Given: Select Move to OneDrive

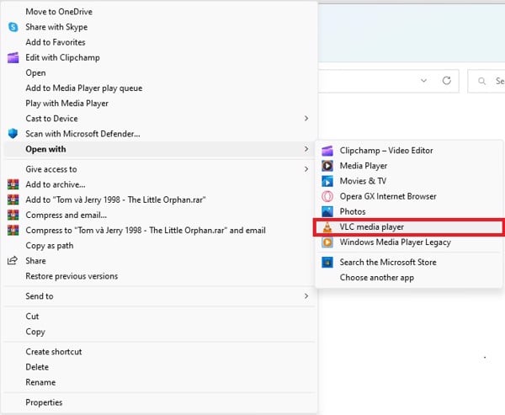Looking at the screenshot, I should [59, 12].
